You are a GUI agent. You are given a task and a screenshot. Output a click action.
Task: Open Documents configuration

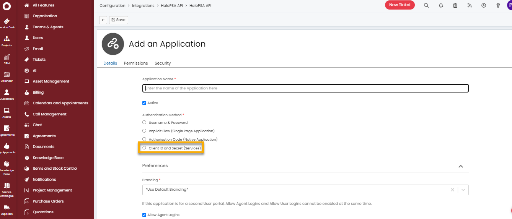44,147
